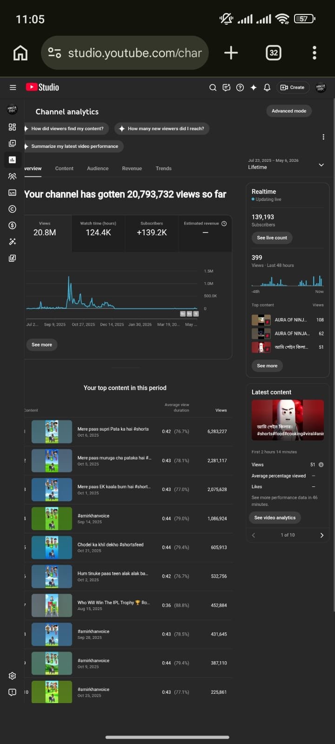Switch to the Content tab
This screenshot has width=335, height=744.
coord(64,168)
